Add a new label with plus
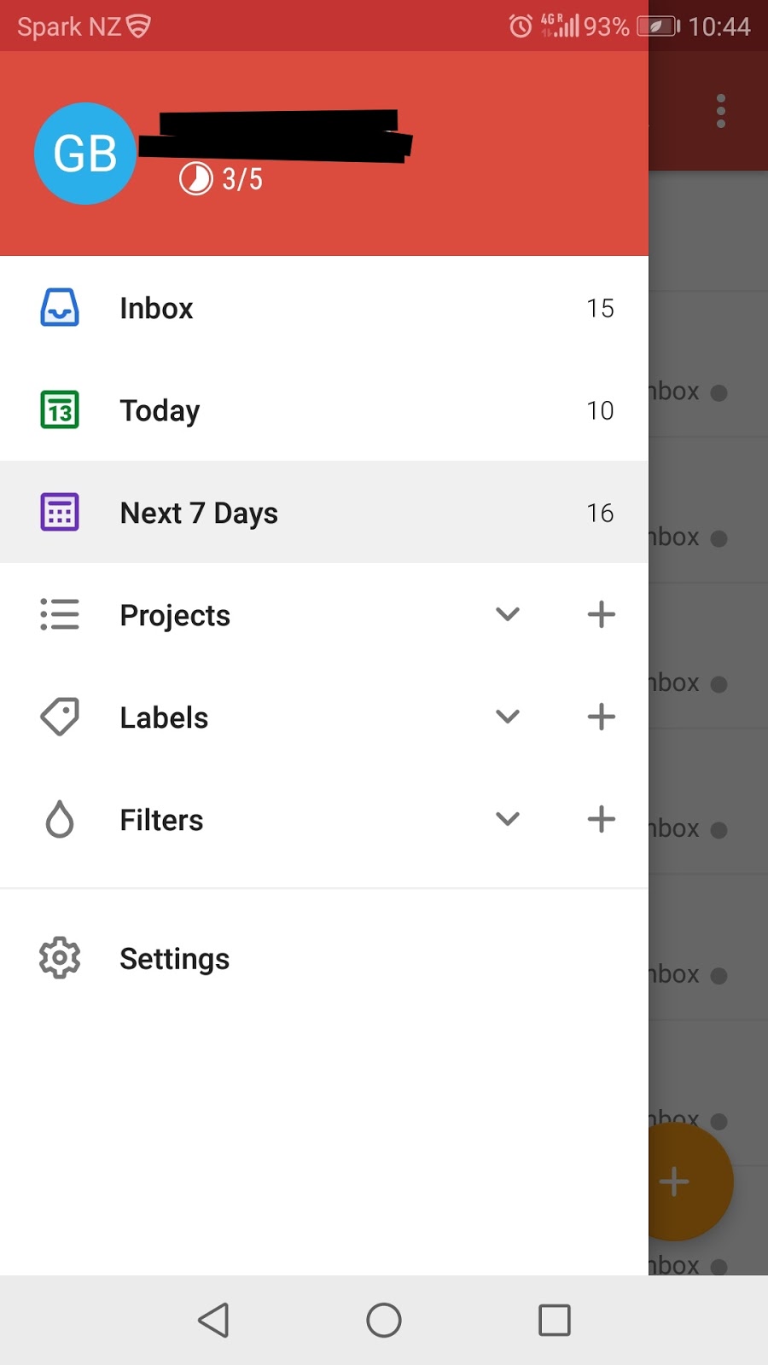 click(x=602, y=717)
